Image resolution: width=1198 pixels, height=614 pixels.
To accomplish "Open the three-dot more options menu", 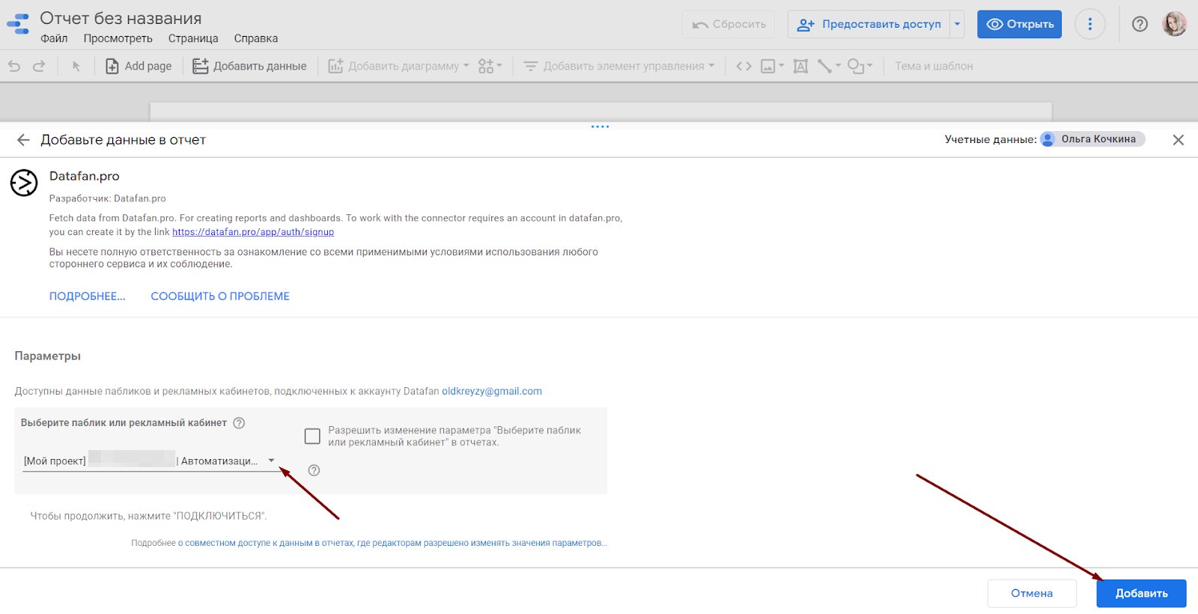I will click(1089, 24).
